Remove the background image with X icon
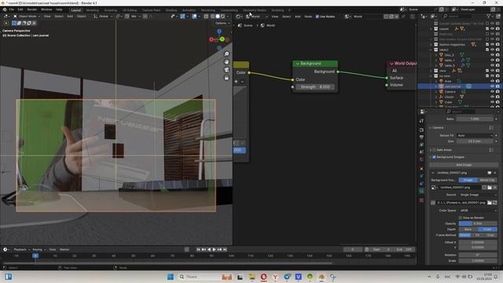 494,173
